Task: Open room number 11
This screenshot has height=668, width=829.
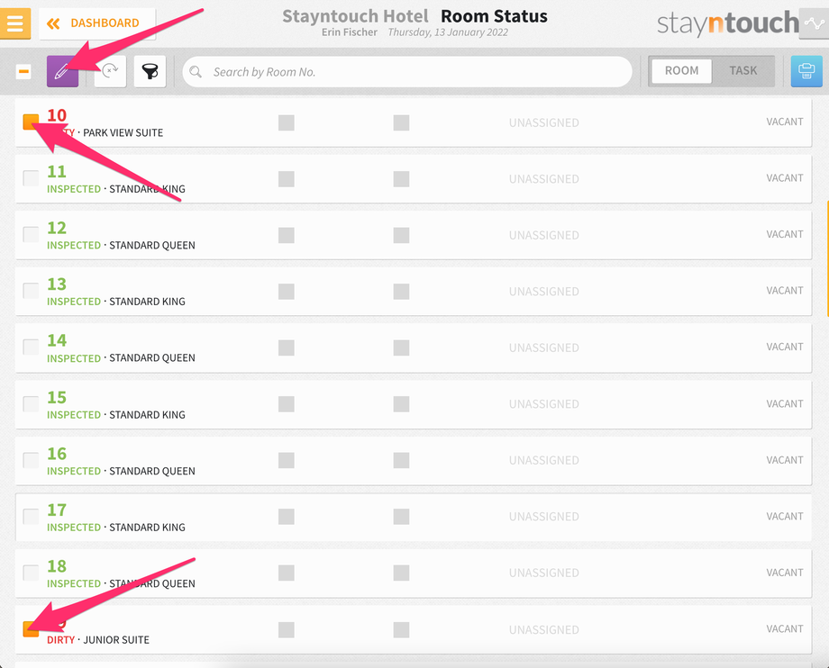Action: coord(57,172)
